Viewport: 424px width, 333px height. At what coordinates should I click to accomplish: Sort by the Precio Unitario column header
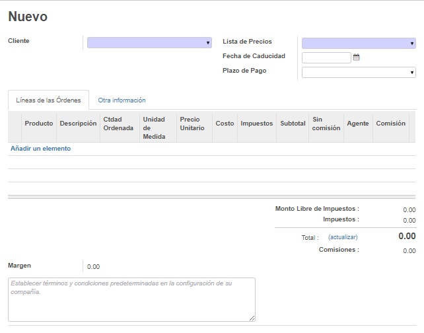tap(192, 124)
